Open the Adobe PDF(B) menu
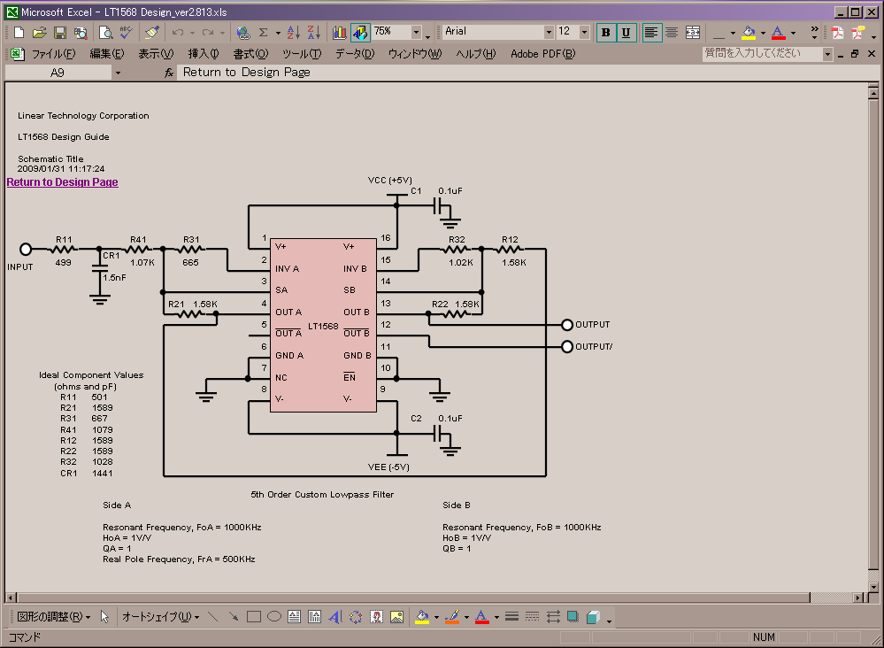This screenshot has width=884, height=648. click(543, 54)
